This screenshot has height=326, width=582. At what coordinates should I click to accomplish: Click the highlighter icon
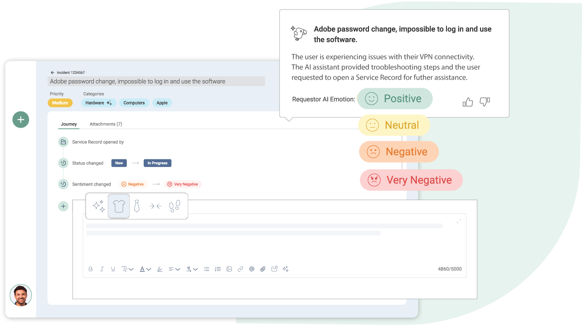click(160, 269)
